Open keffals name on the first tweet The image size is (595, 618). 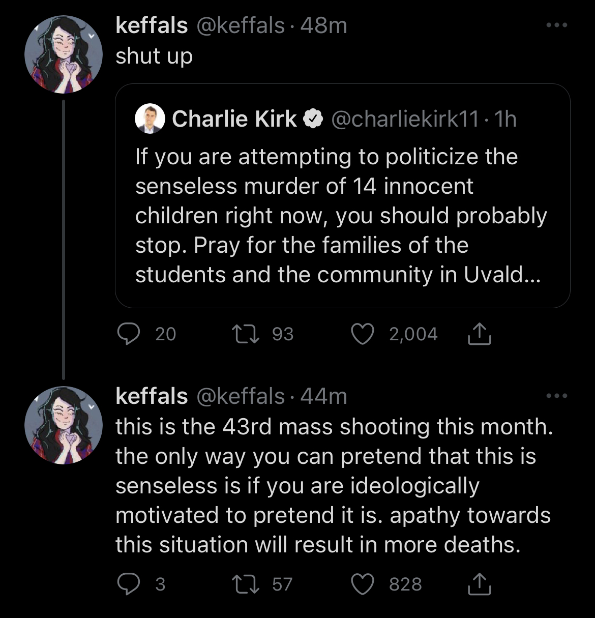pyautogui.click(x=152, y=25)
